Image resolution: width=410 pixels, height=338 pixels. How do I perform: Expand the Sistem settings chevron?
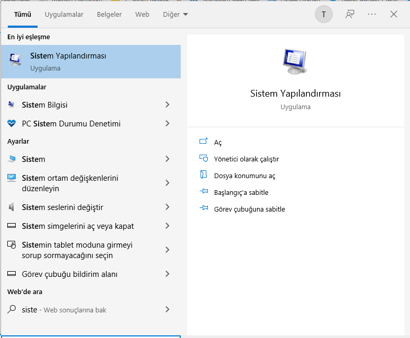coord(167,159)
